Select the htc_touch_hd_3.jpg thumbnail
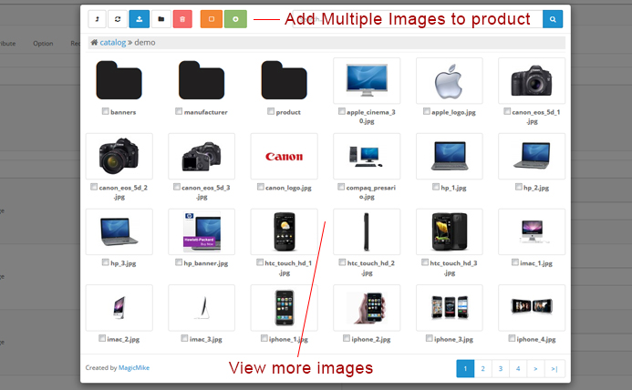Screen dimensions: 632x390 (450, 231)
